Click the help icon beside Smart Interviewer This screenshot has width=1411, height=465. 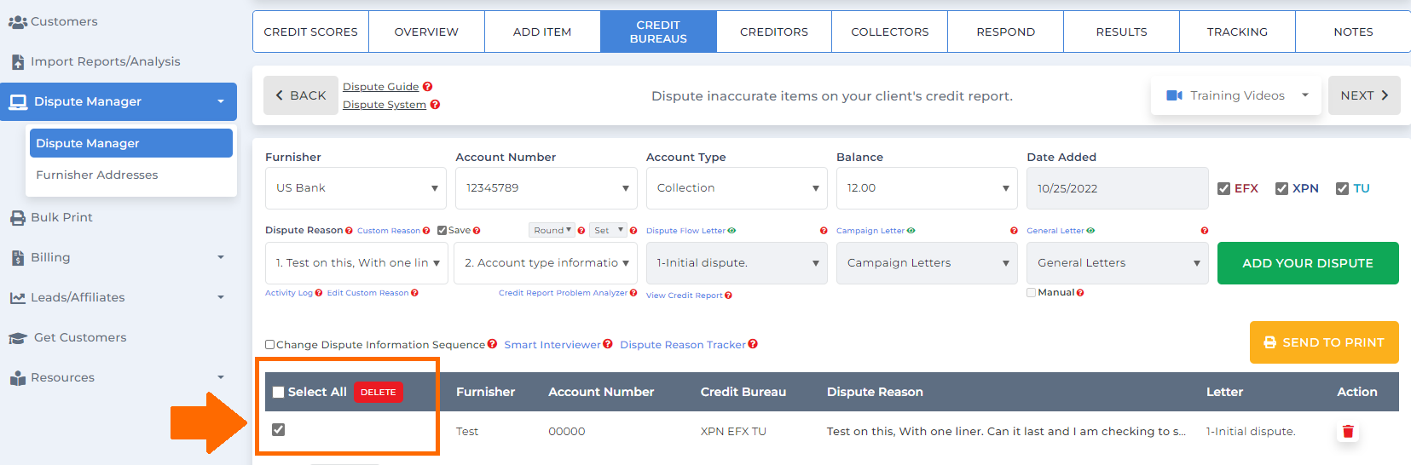[608, 344]
